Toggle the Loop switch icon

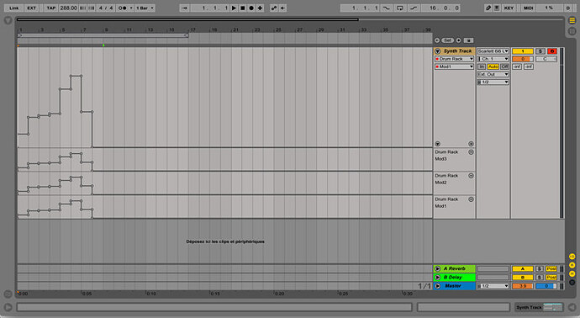[400, 8]
